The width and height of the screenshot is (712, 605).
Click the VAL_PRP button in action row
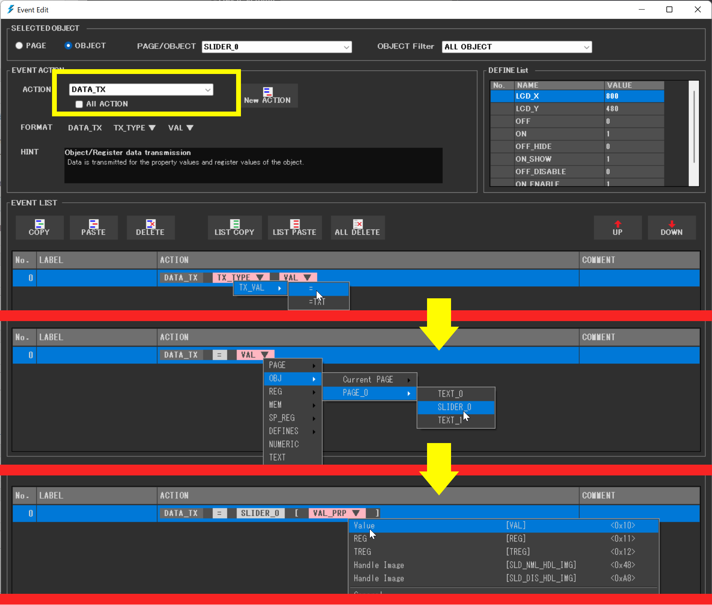point(336,513)
